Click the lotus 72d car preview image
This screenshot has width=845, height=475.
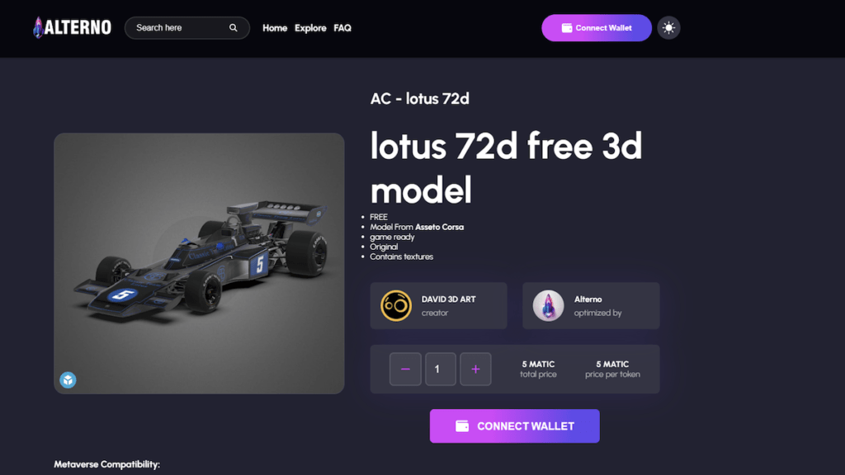[x=199, y=263]
